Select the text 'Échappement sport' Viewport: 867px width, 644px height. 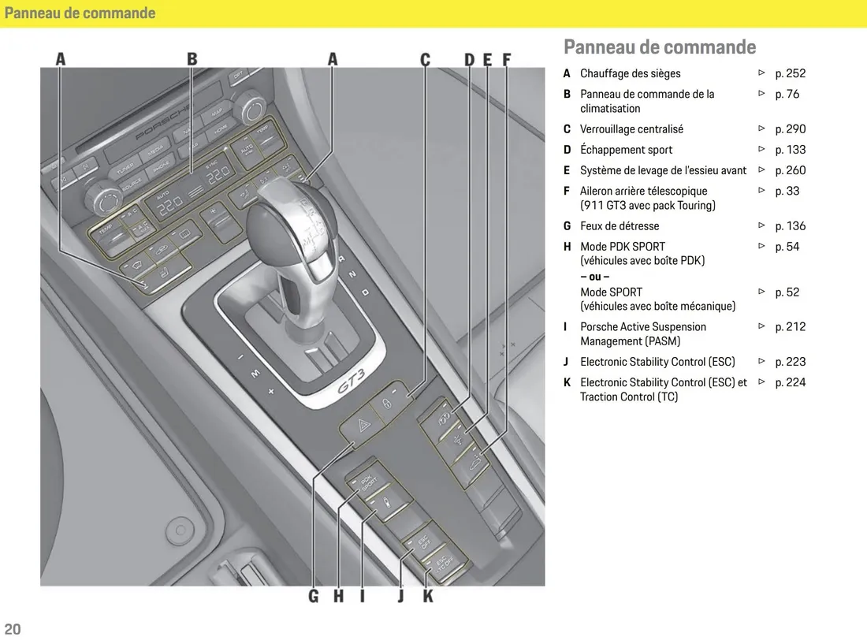click(626, 150)
